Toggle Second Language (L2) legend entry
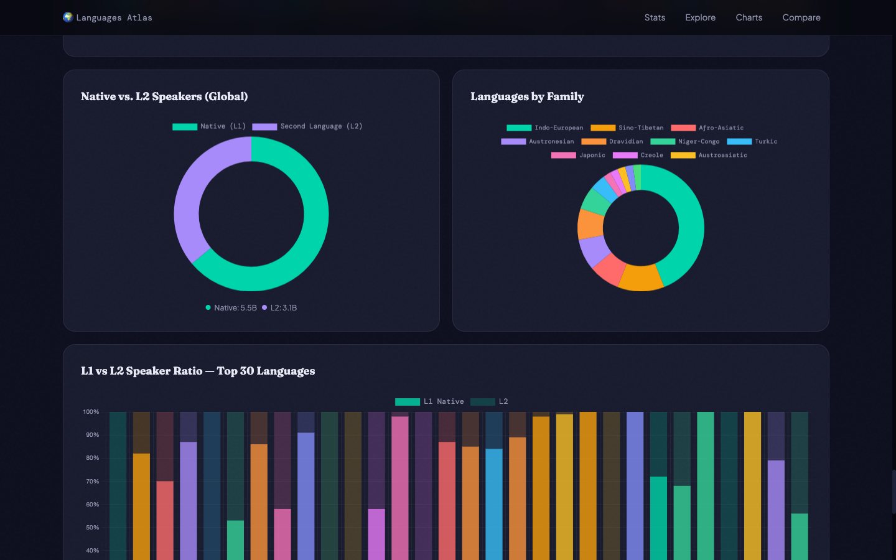The image size is (896, 560). coord(307,126)
